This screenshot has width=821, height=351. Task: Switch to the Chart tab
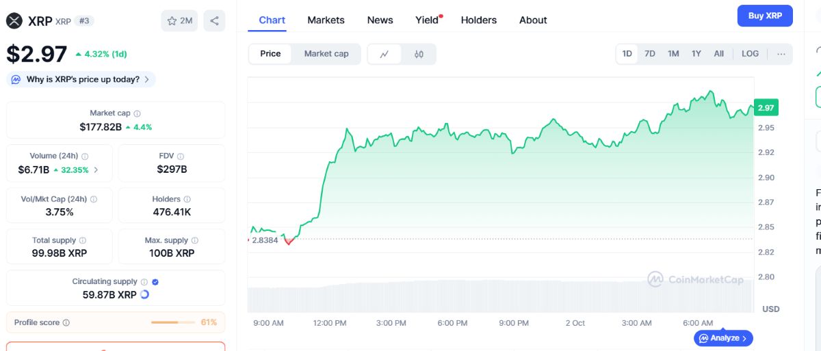[x=272, y=20]
